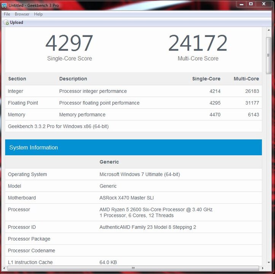Click the Single-Core column header
The width and height of the screenshot is (275, 274).
point(206,79)
